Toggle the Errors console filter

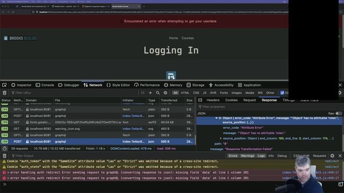(233, 156)
